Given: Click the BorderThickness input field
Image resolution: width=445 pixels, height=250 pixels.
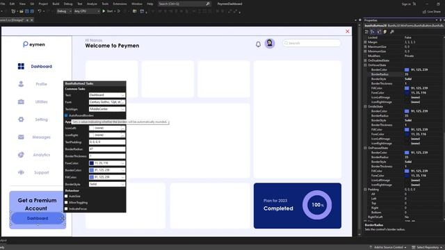Looking at the screenshot, I should [x=107, y=156].
